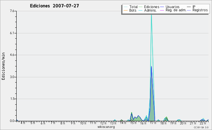Click the '8 h' x-axis label

click(63, 123)
